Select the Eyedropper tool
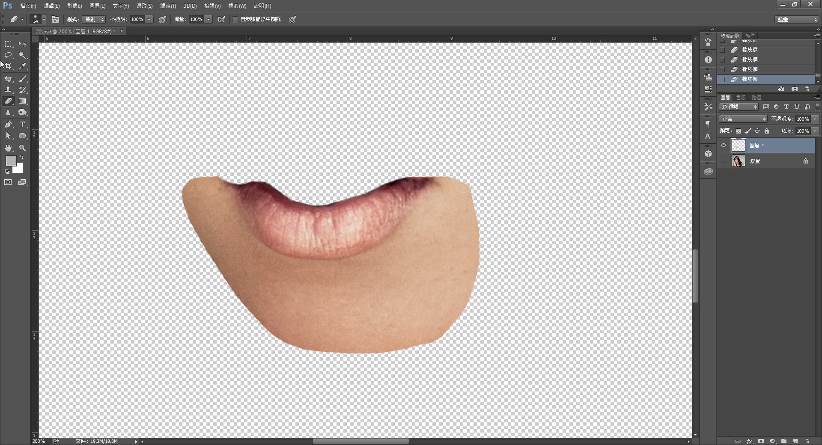Screen dimensions: 822x445 [x=22, y=67]
